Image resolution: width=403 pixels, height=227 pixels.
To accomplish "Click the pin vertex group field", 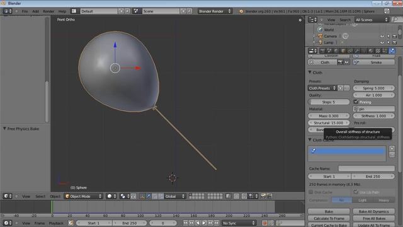I will pyautogui.click(x=373, y=109).
